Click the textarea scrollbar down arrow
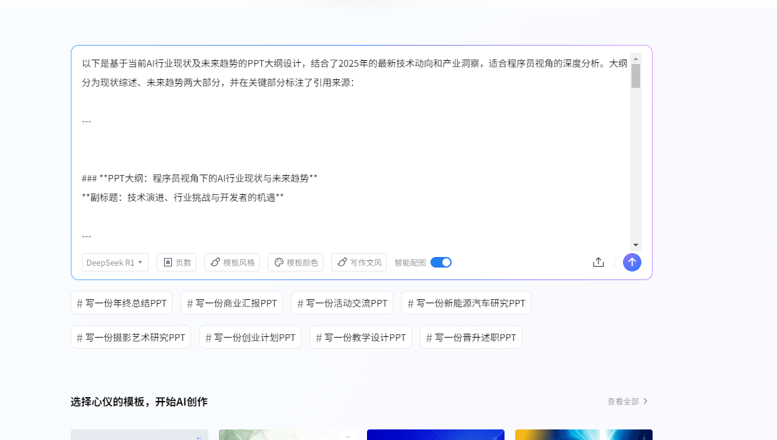This screenshot has width=777, height=440. [635, 245]
